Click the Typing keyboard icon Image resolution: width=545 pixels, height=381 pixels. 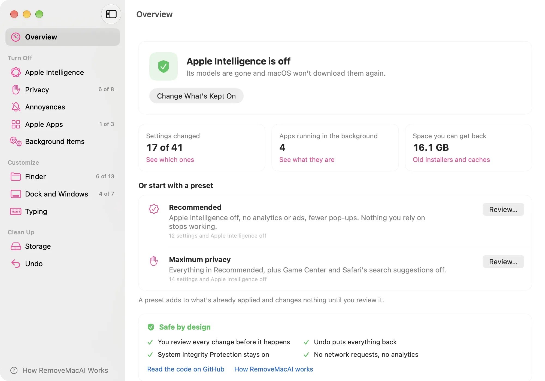tap(16, 211)
